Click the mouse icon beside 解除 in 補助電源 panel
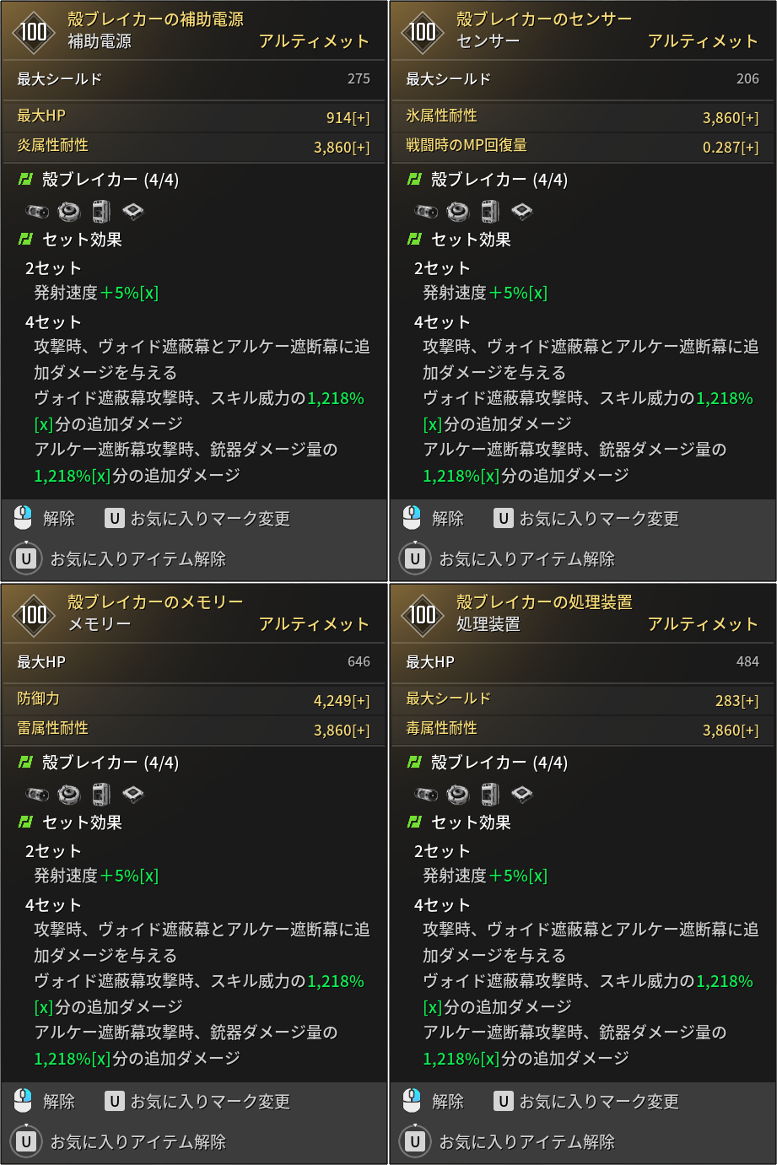 click(24, 517)
